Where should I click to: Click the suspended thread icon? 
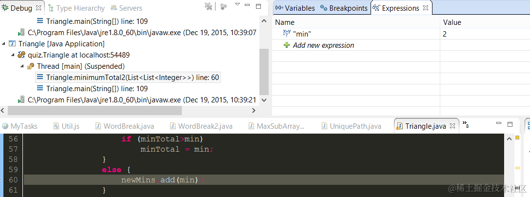31,66
